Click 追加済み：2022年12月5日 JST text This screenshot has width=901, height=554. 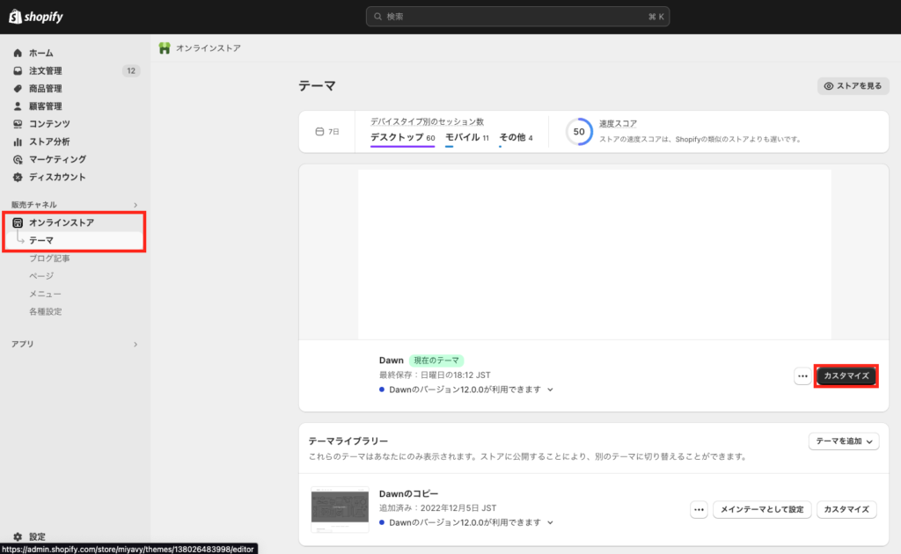click(x=437, y=508)
